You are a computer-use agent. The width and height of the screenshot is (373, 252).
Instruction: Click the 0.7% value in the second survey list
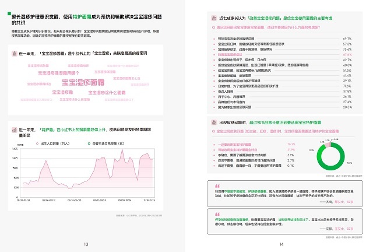(x=291, y=166)
